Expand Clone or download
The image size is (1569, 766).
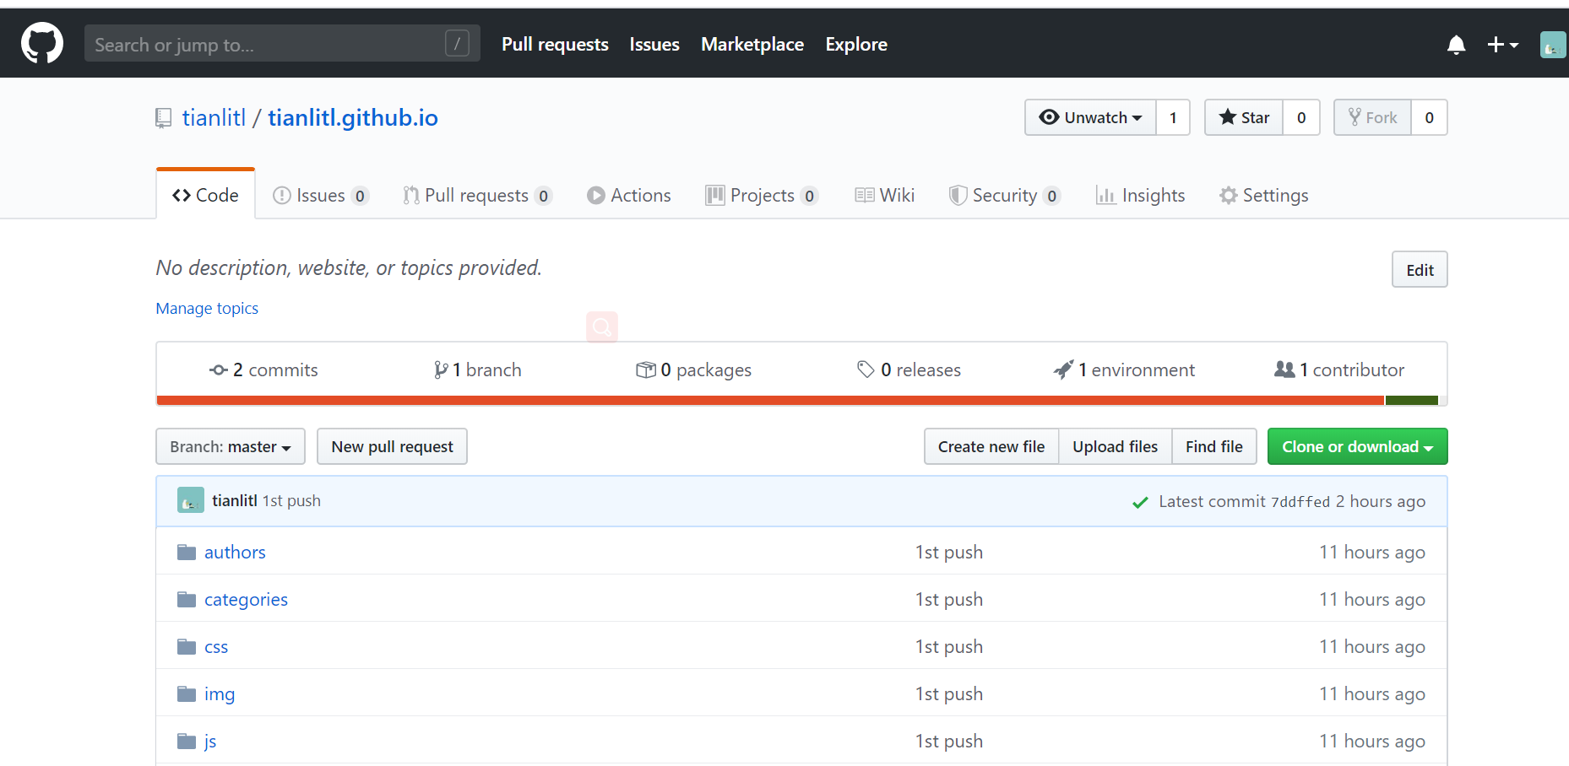click(x=1357, y=446)
